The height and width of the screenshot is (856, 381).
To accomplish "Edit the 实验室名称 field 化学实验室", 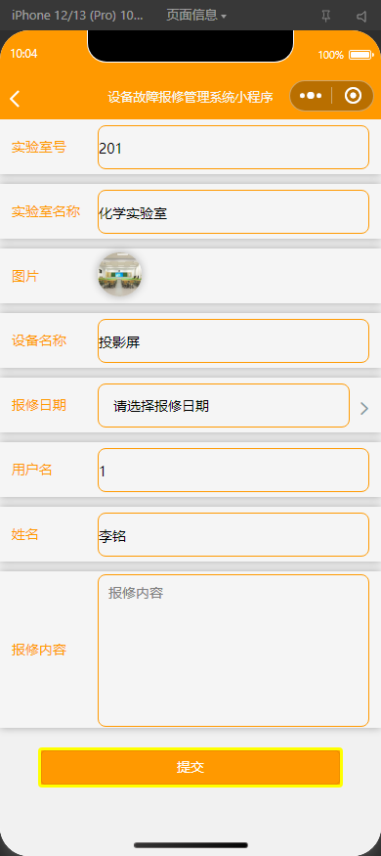I will [x=233, y=212].
